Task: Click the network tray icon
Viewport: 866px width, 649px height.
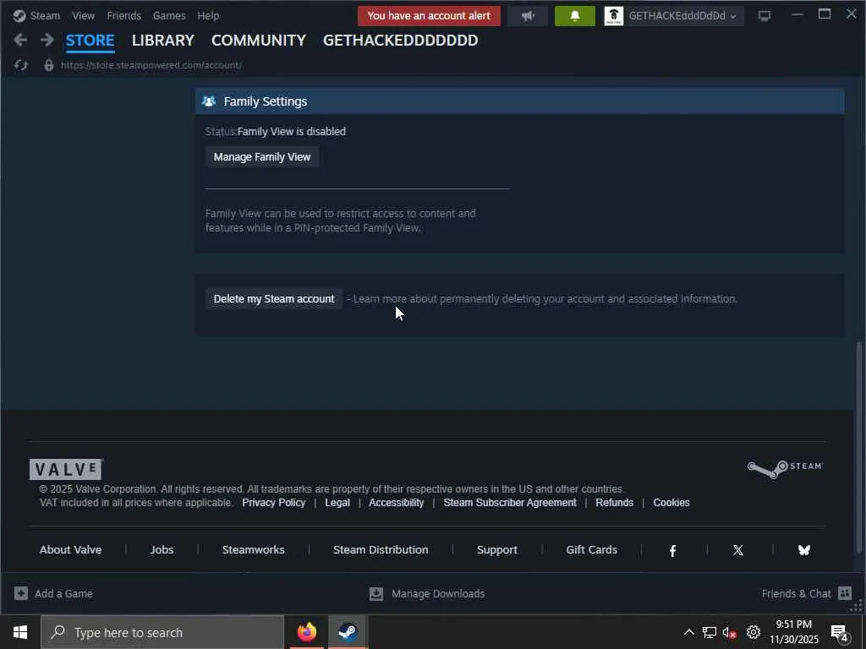Action: [x=710, y=632]
